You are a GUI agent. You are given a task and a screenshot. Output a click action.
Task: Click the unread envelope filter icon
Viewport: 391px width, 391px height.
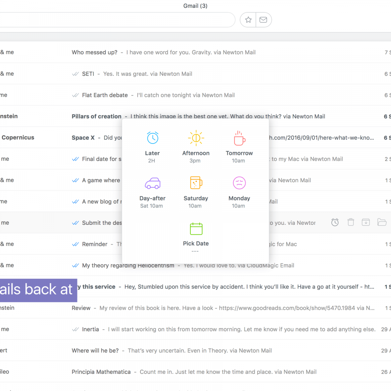(263, 20)
